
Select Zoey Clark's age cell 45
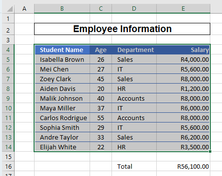coord(101,79)
